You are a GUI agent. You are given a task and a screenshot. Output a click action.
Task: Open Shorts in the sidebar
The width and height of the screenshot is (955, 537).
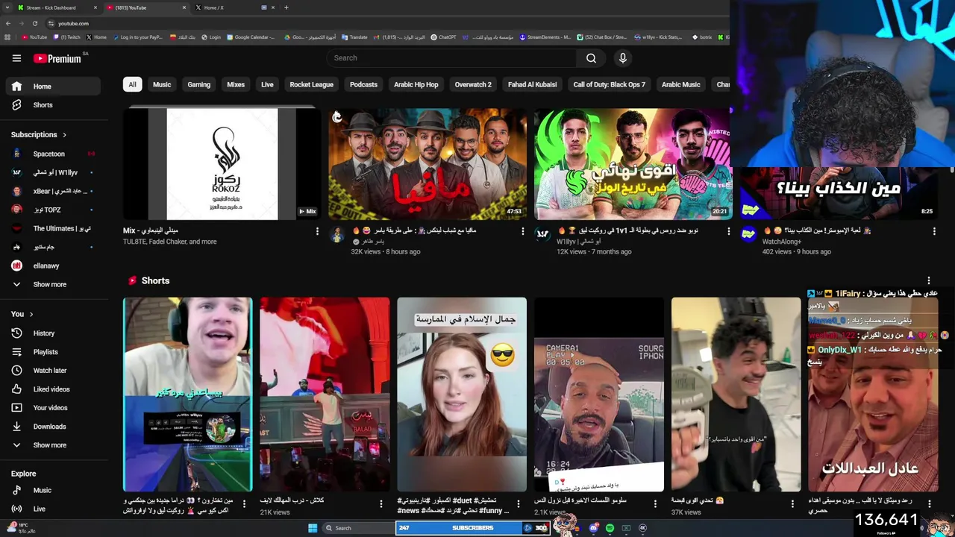[x=52, y=105]
